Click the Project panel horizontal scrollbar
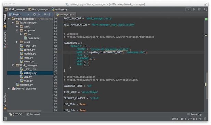Screen dimensions: 211x125 coord(24,111)
